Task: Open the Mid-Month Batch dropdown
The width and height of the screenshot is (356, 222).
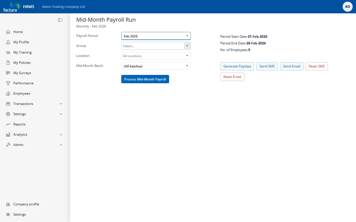Action: tap(156, 66)
